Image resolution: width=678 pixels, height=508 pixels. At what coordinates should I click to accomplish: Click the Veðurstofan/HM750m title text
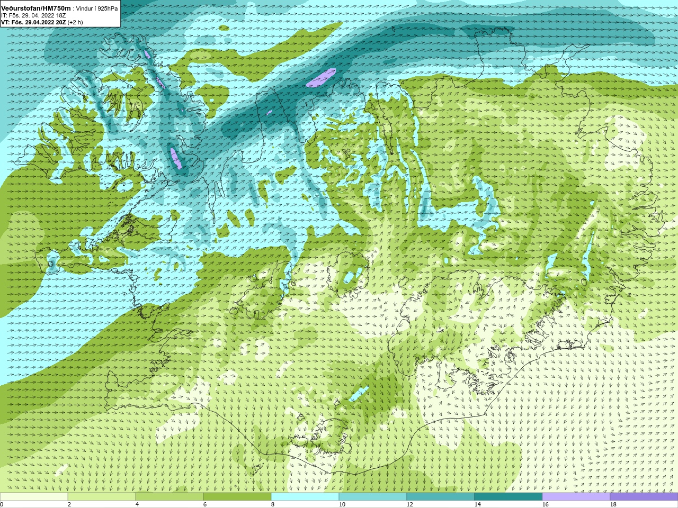(x=35, y=8)
